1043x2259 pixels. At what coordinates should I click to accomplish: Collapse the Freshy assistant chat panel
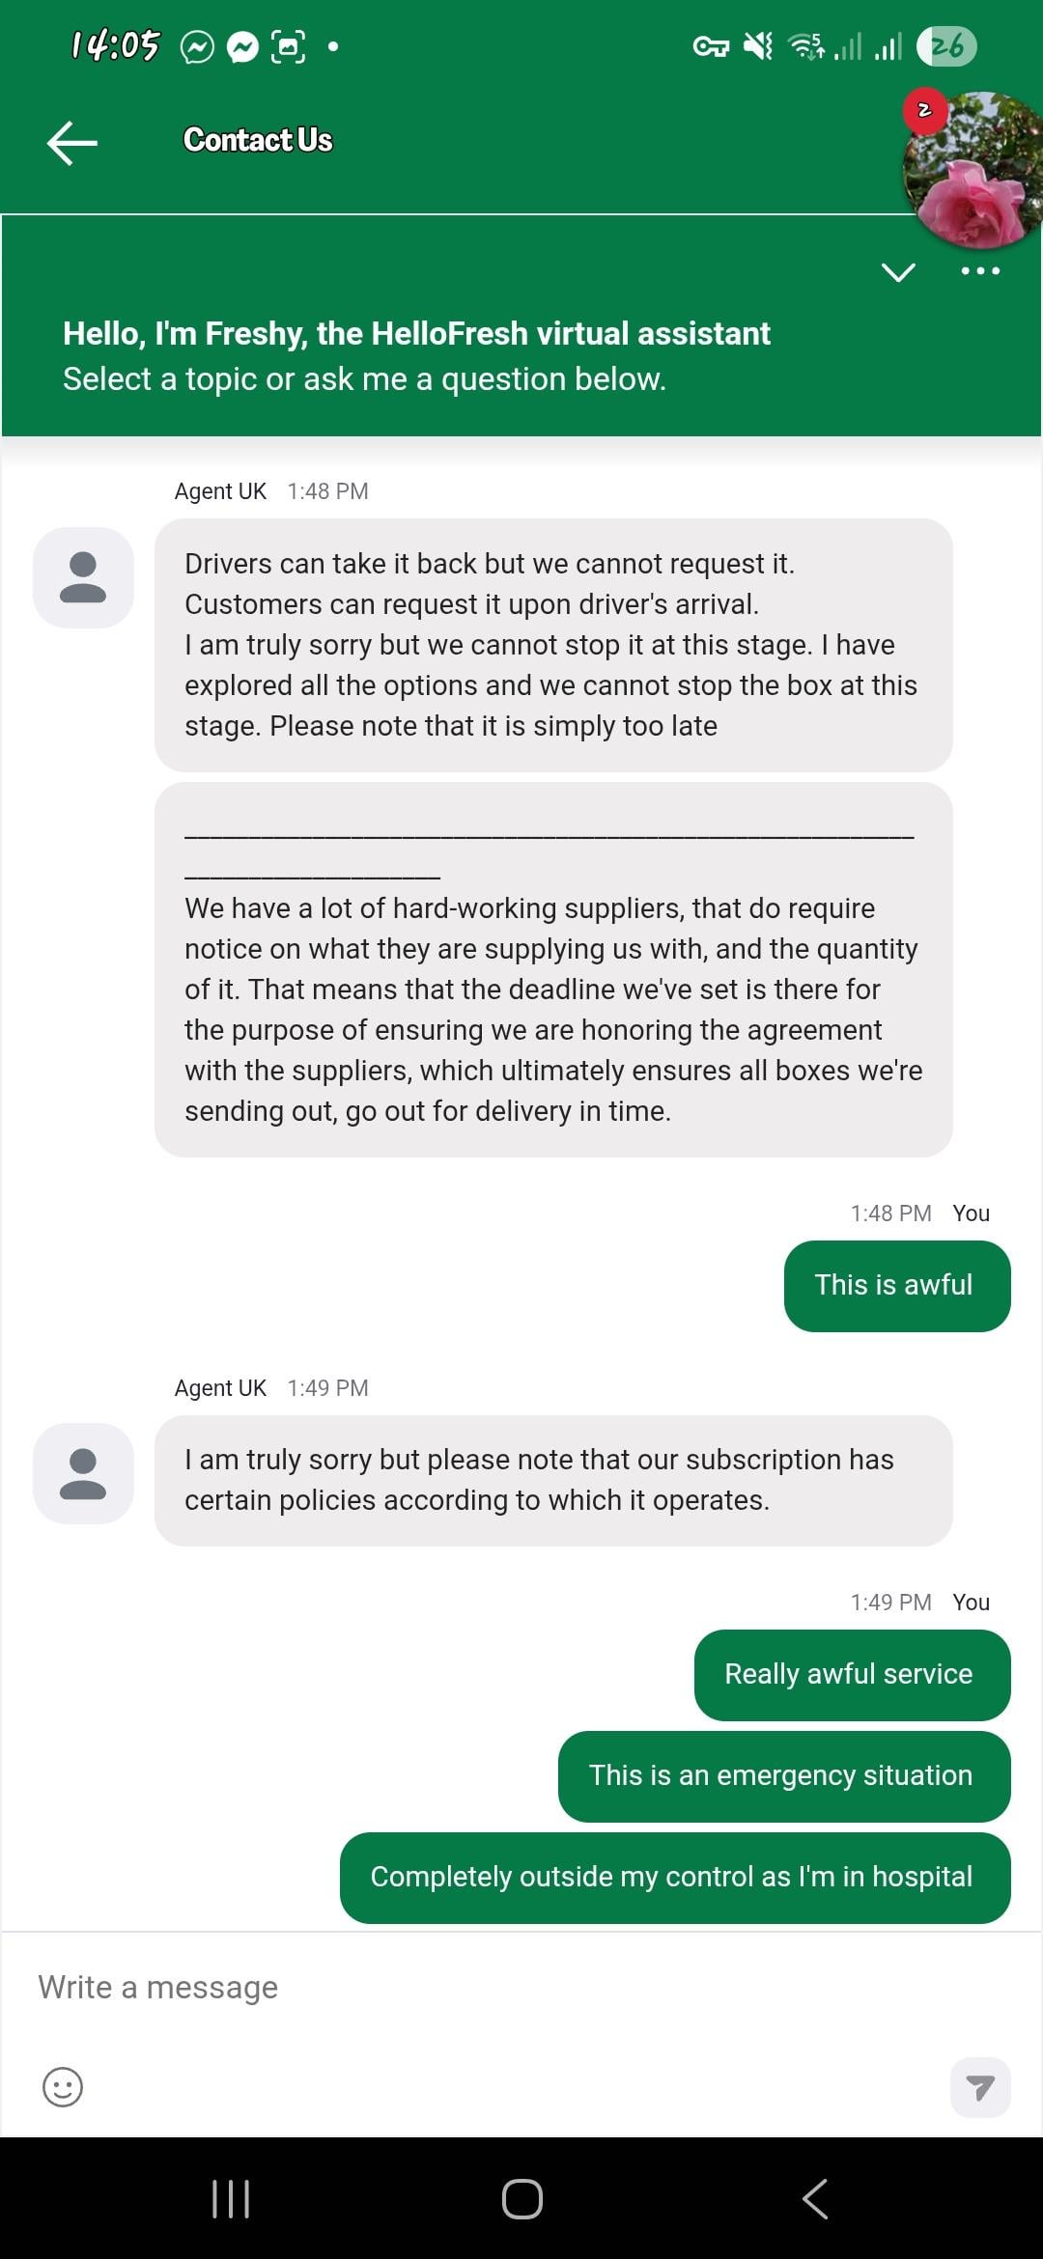coord(898,272)
